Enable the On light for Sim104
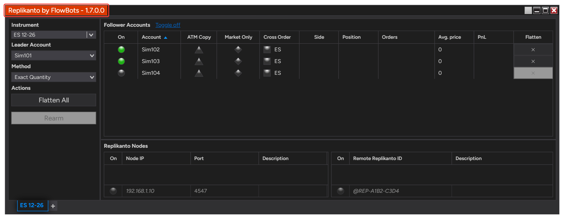 pos(121,73)
